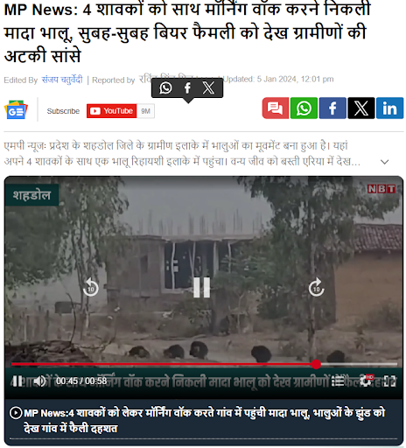Skip video forward 10 seconds
406x448 pixels.
point(316,288)
